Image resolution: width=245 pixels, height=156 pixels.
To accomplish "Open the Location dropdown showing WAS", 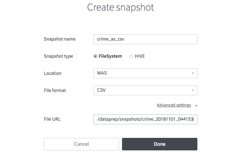I will click(145, 73).
